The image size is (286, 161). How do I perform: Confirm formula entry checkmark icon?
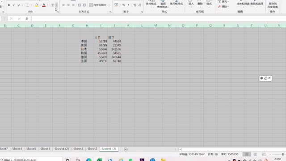pyautogui.click(x=19, y=19)
